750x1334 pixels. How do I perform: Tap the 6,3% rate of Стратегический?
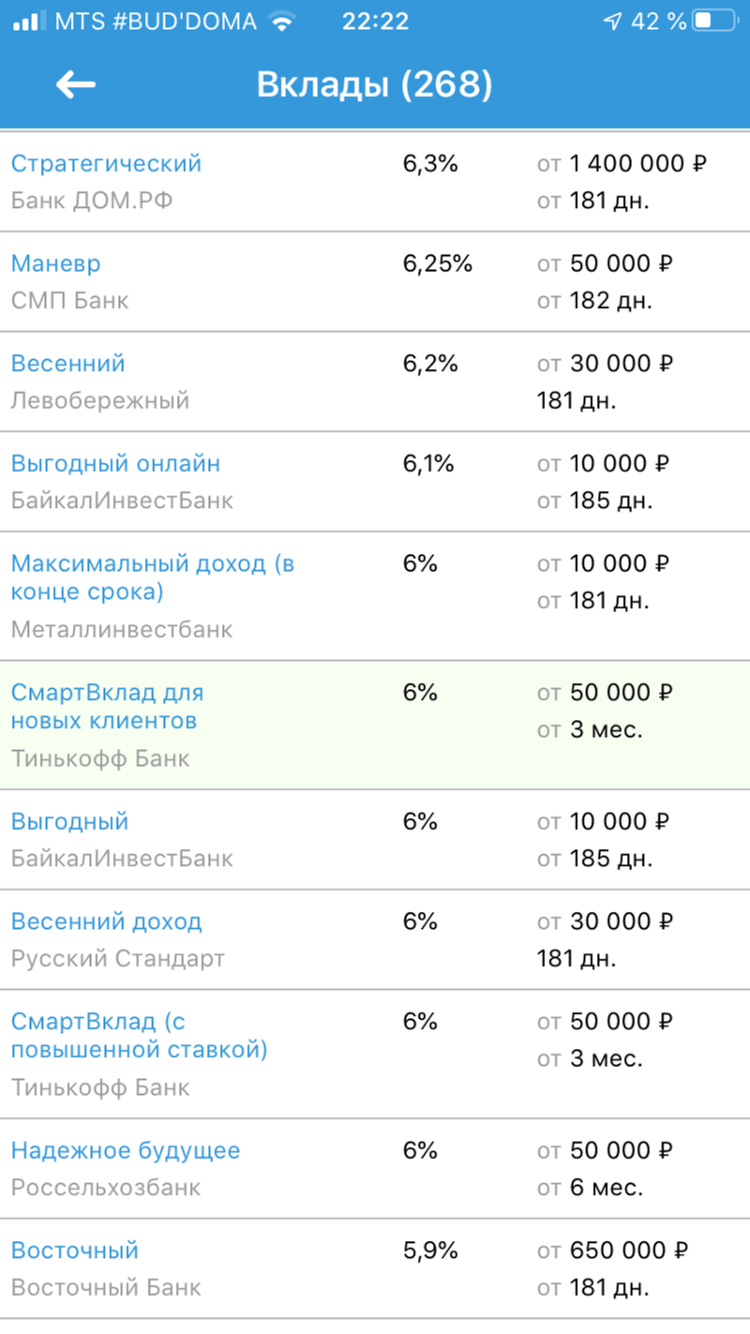point(430,164)
